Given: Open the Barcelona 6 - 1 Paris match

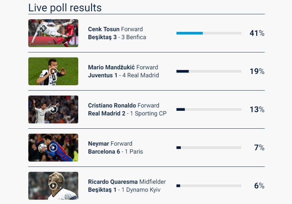Looking at the screenshot, I should [116, 152].
